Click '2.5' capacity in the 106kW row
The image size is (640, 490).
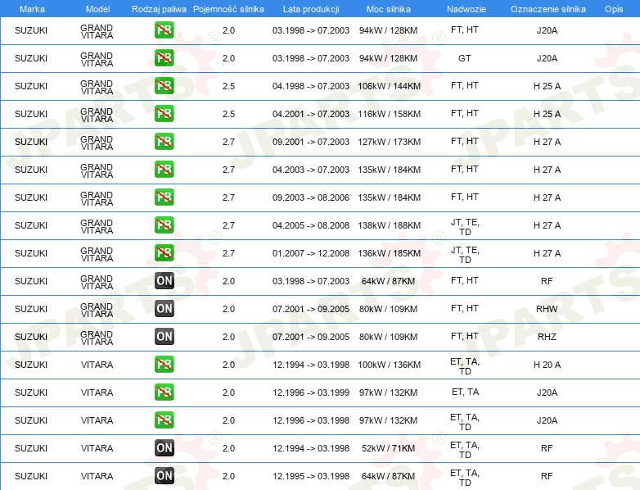click(228, 86)
